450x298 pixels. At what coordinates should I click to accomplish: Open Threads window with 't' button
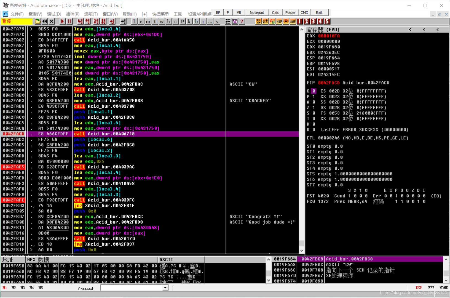click(x=155, y=21)
